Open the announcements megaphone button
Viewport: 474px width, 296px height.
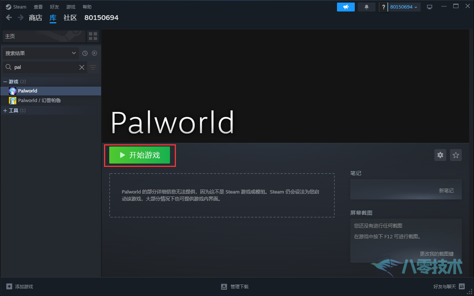point(346,7)
